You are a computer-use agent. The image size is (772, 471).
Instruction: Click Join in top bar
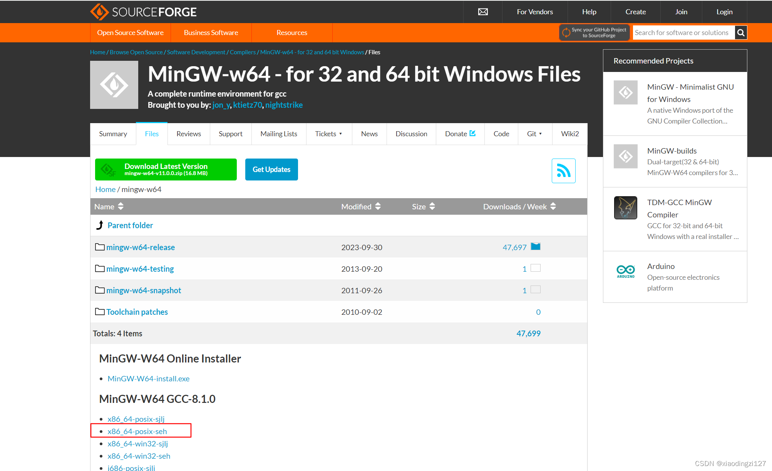681,12
